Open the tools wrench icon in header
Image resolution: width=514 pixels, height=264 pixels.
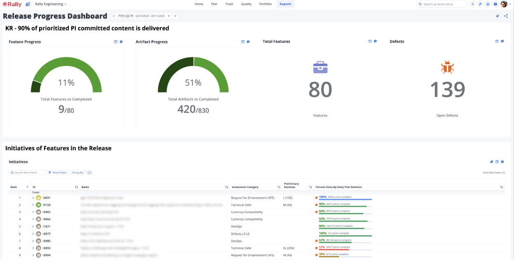[480, 4]
